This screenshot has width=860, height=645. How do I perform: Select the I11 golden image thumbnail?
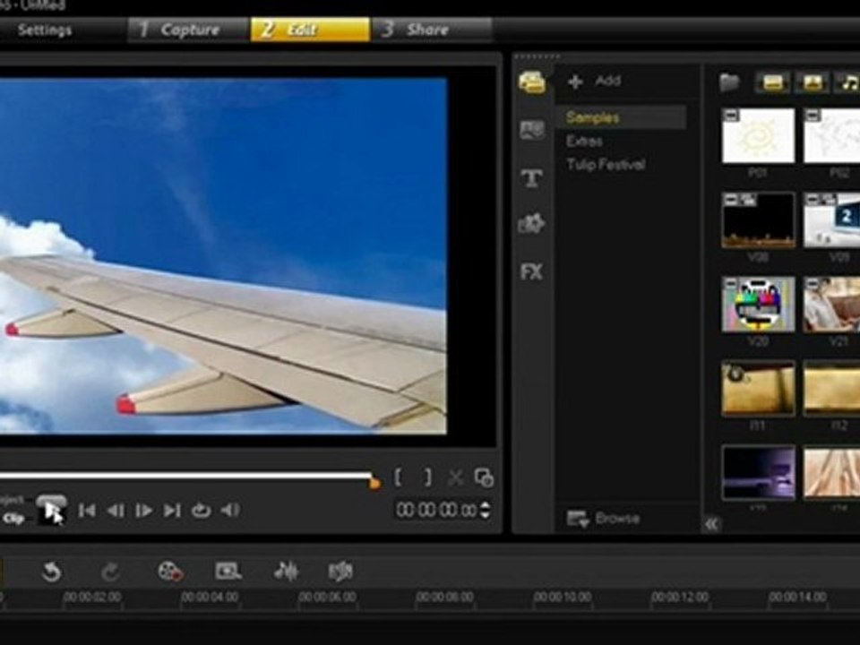coord(758,388)
